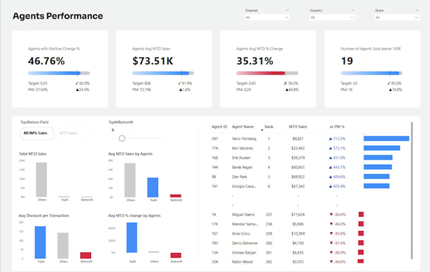This screenshot has height=272, width=430.
Task: Click the $60,661 MTD Sales cell
Action: [x=298, y=167]
